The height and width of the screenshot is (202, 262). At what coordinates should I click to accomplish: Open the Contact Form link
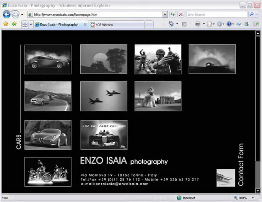[241, 165]
